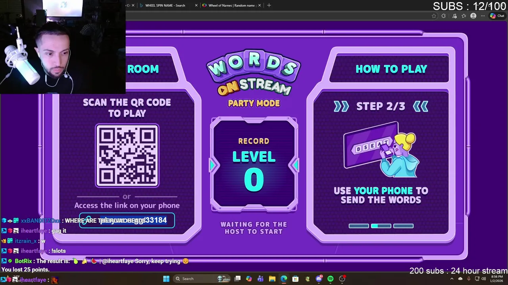The image size is (508, 285).
Task: Select the first how-to-play step indicator
Action: (x=359, y=226)
